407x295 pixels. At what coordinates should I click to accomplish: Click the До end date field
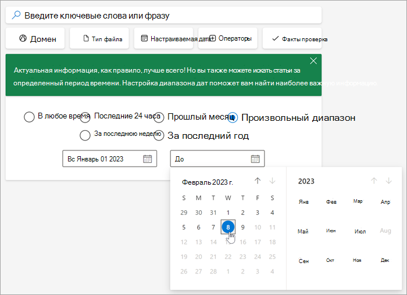(217, 159)
